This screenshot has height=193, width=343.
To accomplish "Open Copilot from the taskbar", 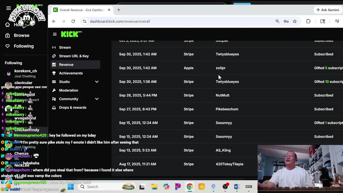I will point(166,187).
